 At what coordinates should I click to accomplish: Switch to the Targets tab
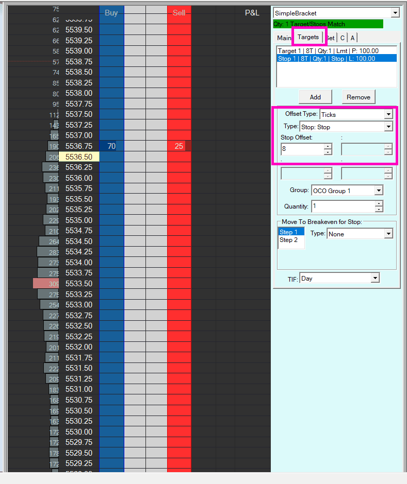coord(308,37)
